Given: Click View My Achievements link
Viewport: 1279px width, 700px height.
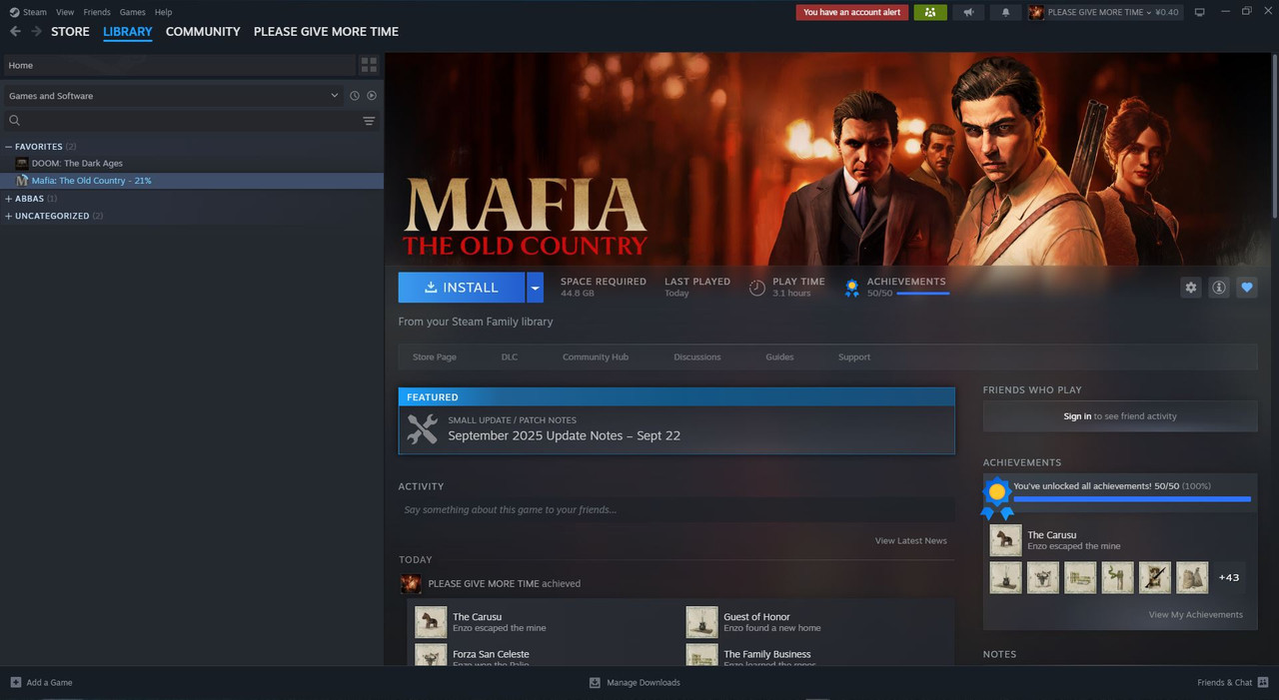Looking at the screenshot, I should point(1195,614).
